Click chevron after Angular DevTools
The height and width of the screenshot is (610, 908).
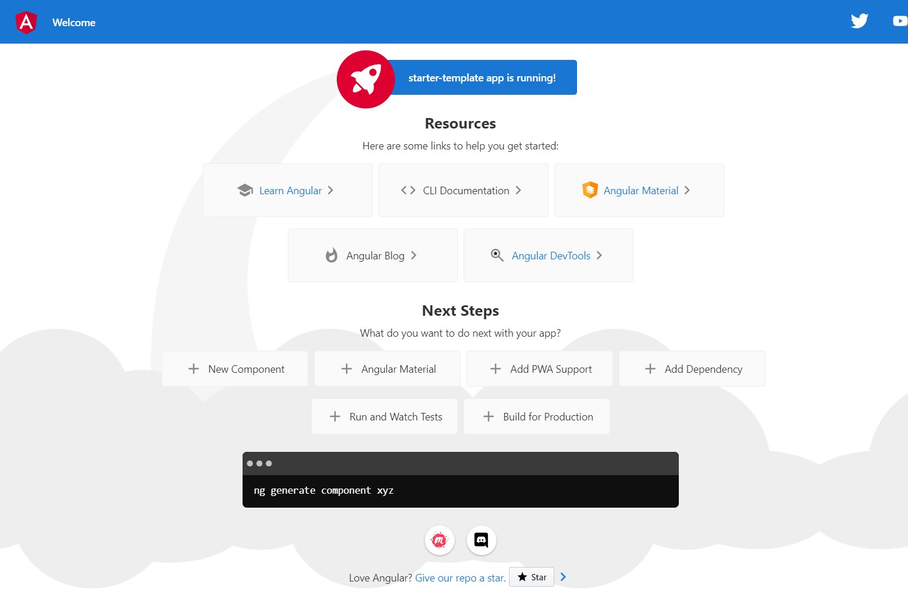point(599,255)
